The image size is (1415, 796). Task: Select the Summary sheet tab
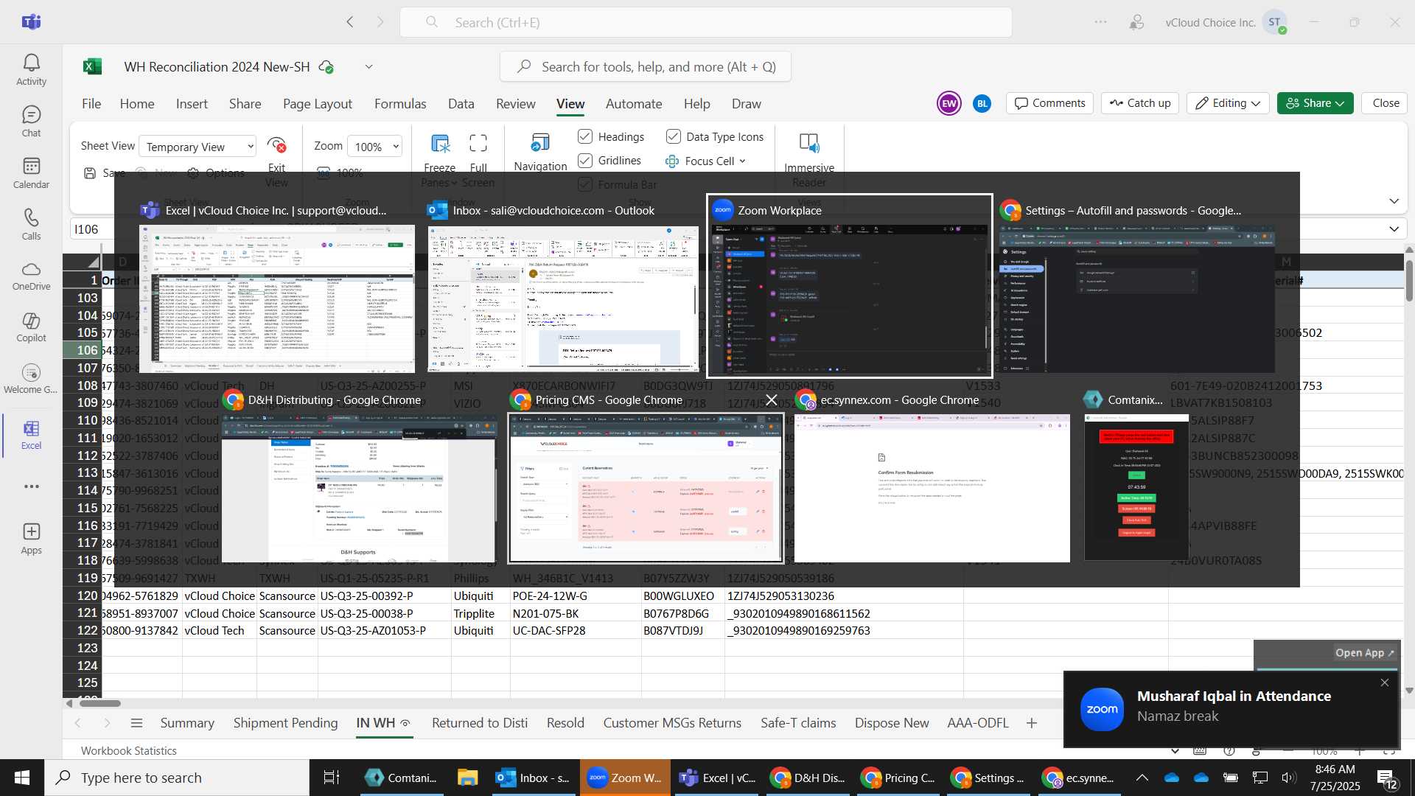click(187, 723)
